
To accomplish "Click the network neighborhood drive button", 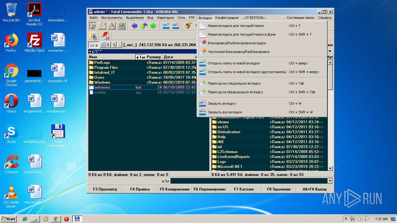I will click(105, 45).
